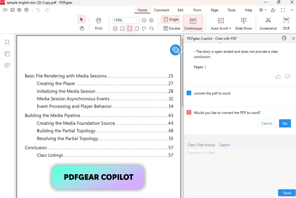This screenshot has height=198, width=296.
Task: Open the Tools tab
Action: coord(232,10)
